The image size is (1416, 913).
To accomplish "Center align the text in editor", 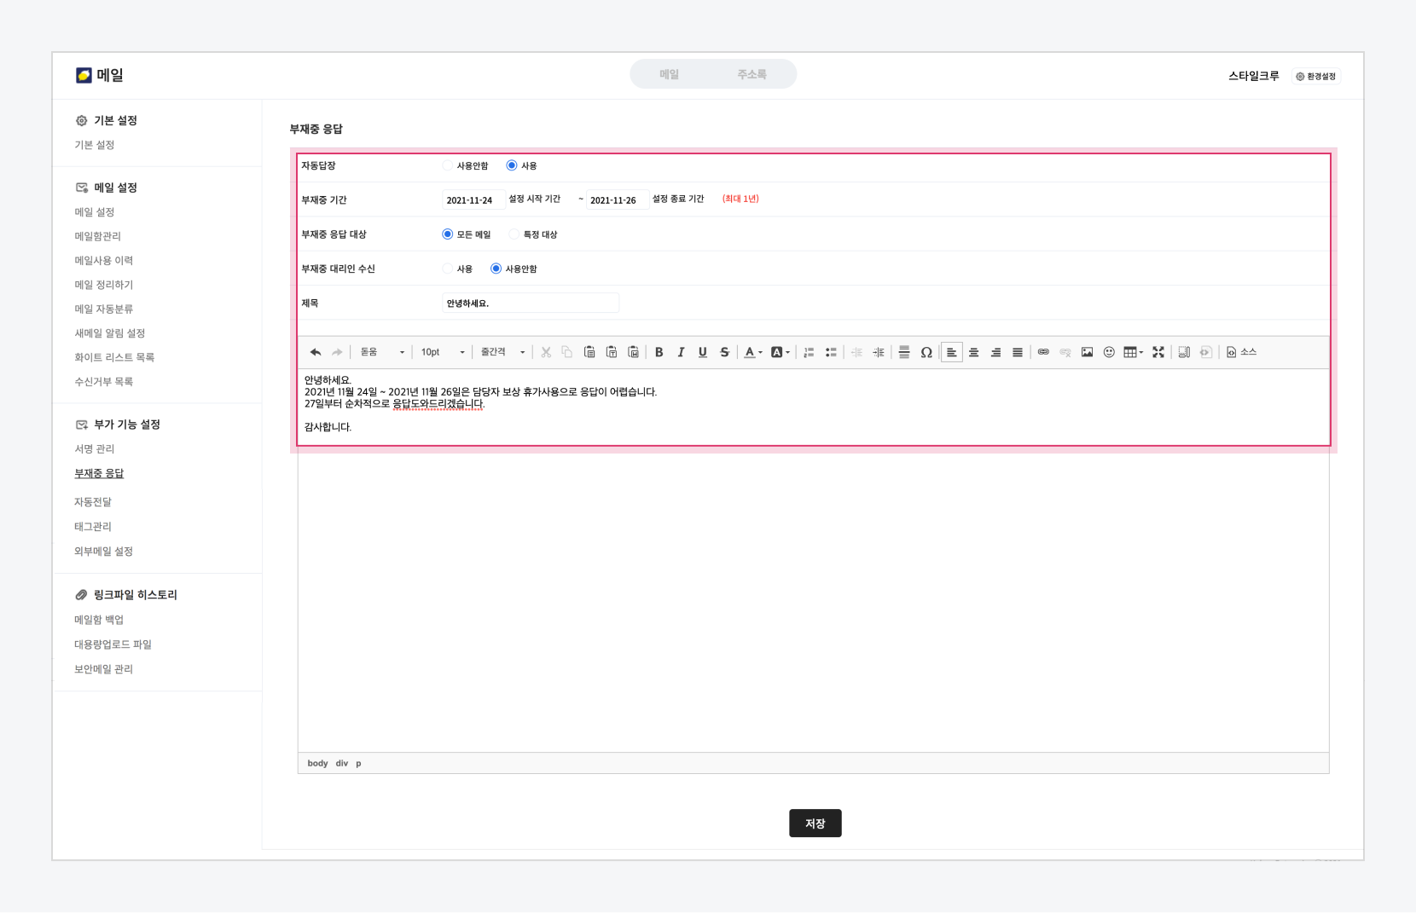I will [973, 352].
